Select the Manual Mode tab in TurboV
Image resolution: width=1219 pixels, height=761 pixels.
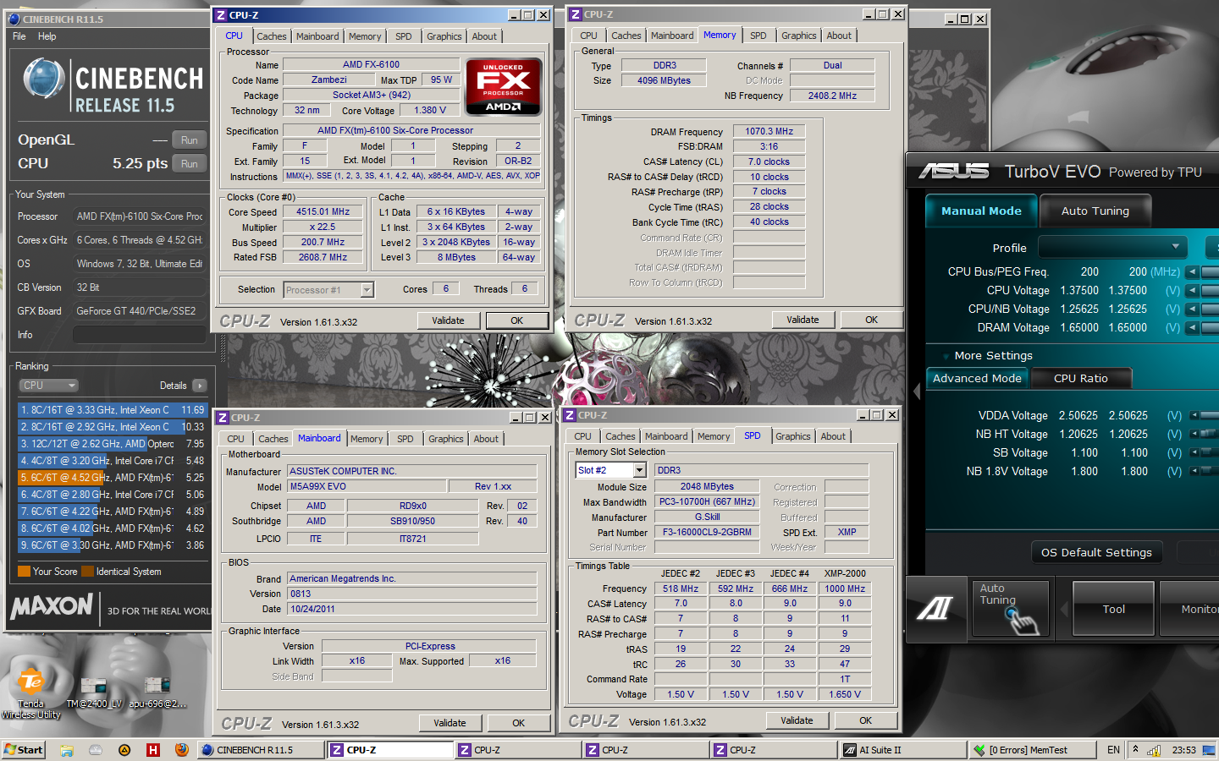pos(981,211)
